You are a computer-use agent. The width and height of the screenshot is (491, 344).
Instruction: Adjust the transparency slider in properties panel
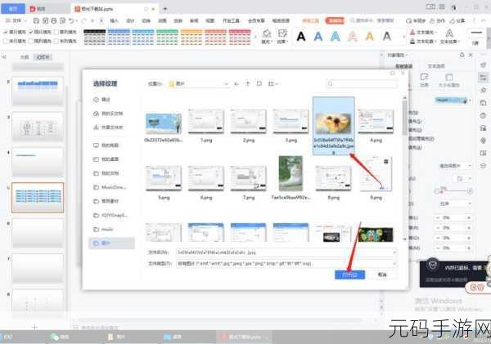coord(453,191)
